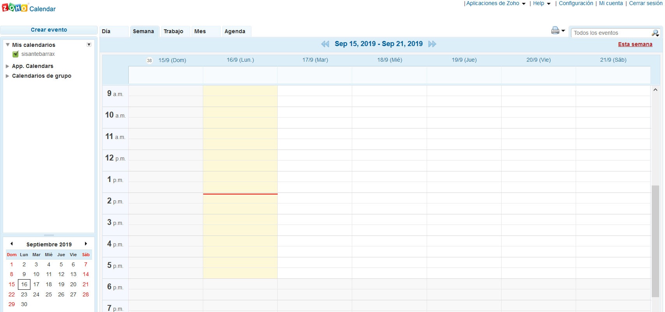Toggle the sisantebarrax calendar checkbox
665x312 pixels.
(16, 54)
